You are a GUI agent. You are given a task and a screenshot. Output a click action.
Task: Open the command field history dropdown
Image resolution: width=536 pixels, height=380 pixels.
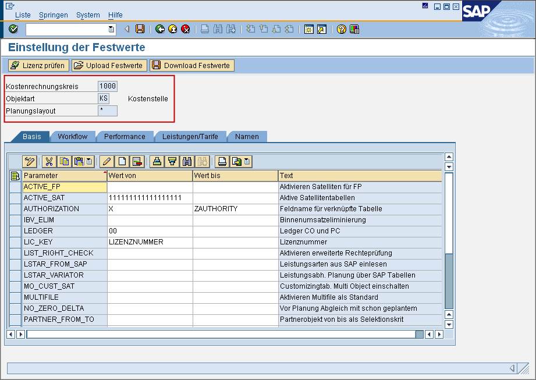pyautogui.click(x=111, y=29)
